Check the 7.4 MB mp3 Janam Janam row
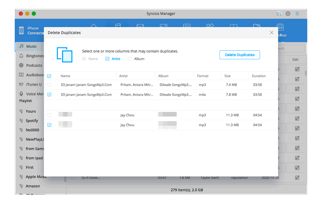Screen dimensions: 322x216 click(49, 85)
